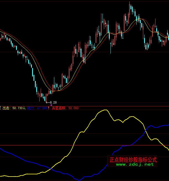The width and height of the screenshot is (169, 181).
Task: Click the yellow indicator line's highest peak
Action: pos(105,110)
